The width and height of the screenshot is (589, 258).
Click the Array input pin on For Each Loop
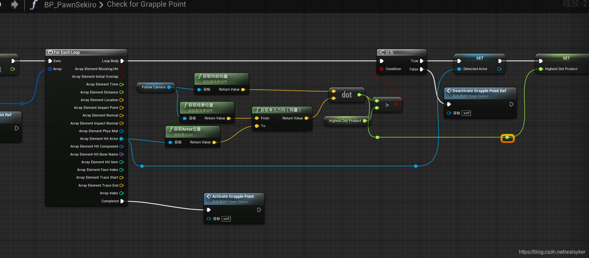tap(50, 69)
